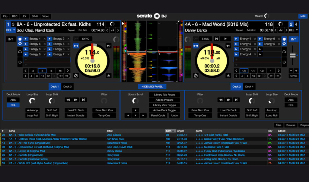Image resolution: width=309 pixels, height=182 pixels.
Task: Eject the track from deck 1
Action: tap(109, 76)
